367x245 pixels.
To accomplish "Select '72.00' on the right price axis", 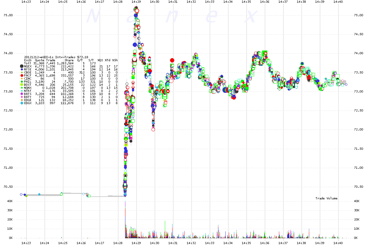I will pyautogui.click(x=358, y=130).
